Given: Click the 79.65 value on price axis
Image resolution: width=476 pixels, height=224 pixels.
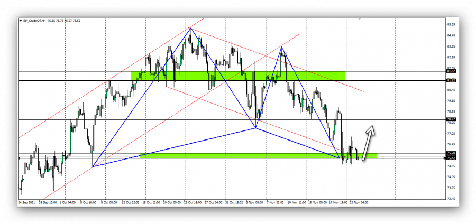Looking at the screenshot, I should coord(451,100).
